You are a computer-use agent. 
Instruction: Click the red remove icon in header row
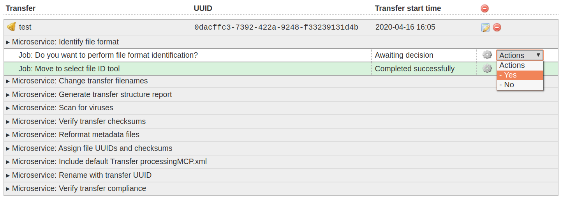[484, 8]
